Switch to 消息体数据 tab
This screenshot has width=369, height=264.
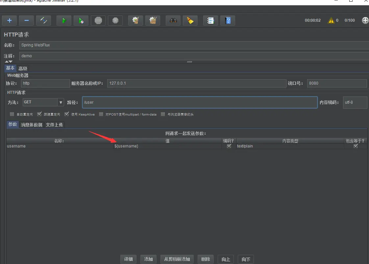[x=32, y=125]
